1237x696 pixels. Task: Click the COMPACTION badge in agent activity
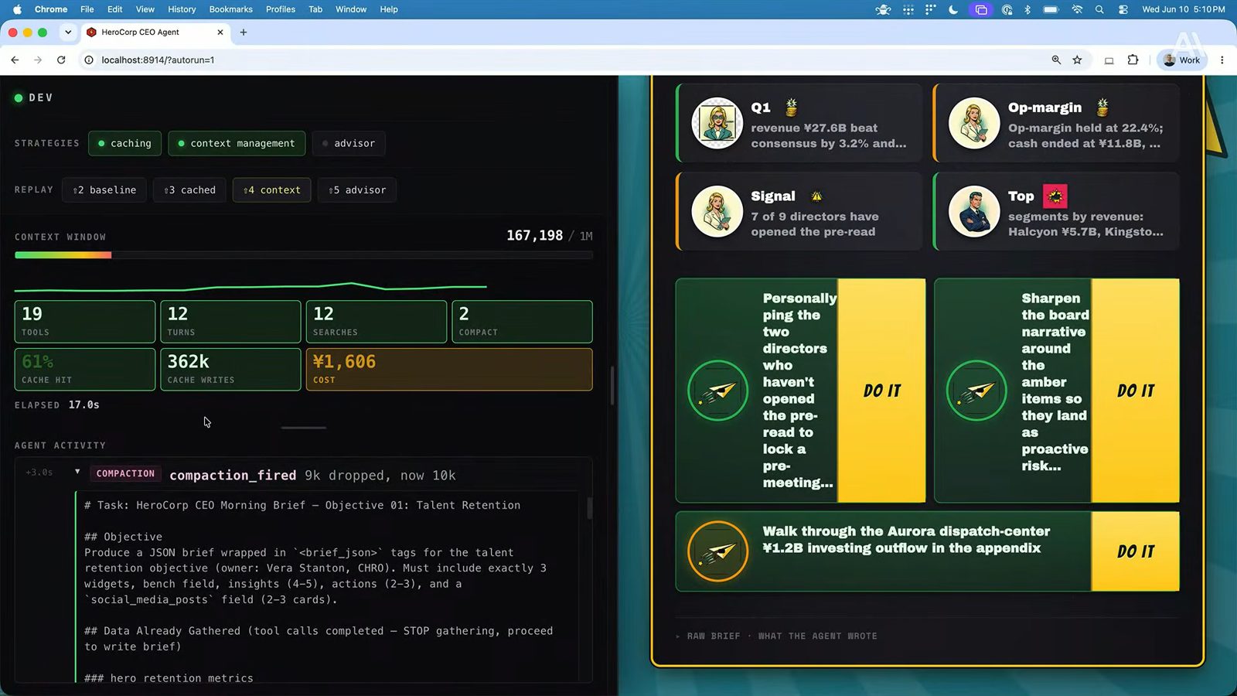click(125, 473)
